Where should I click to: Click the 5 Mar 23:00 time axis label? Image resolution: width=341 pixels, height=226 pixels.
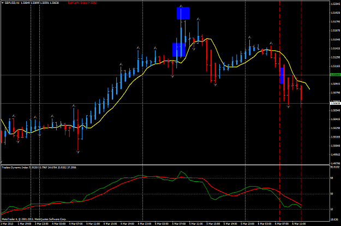pos(247,224)
